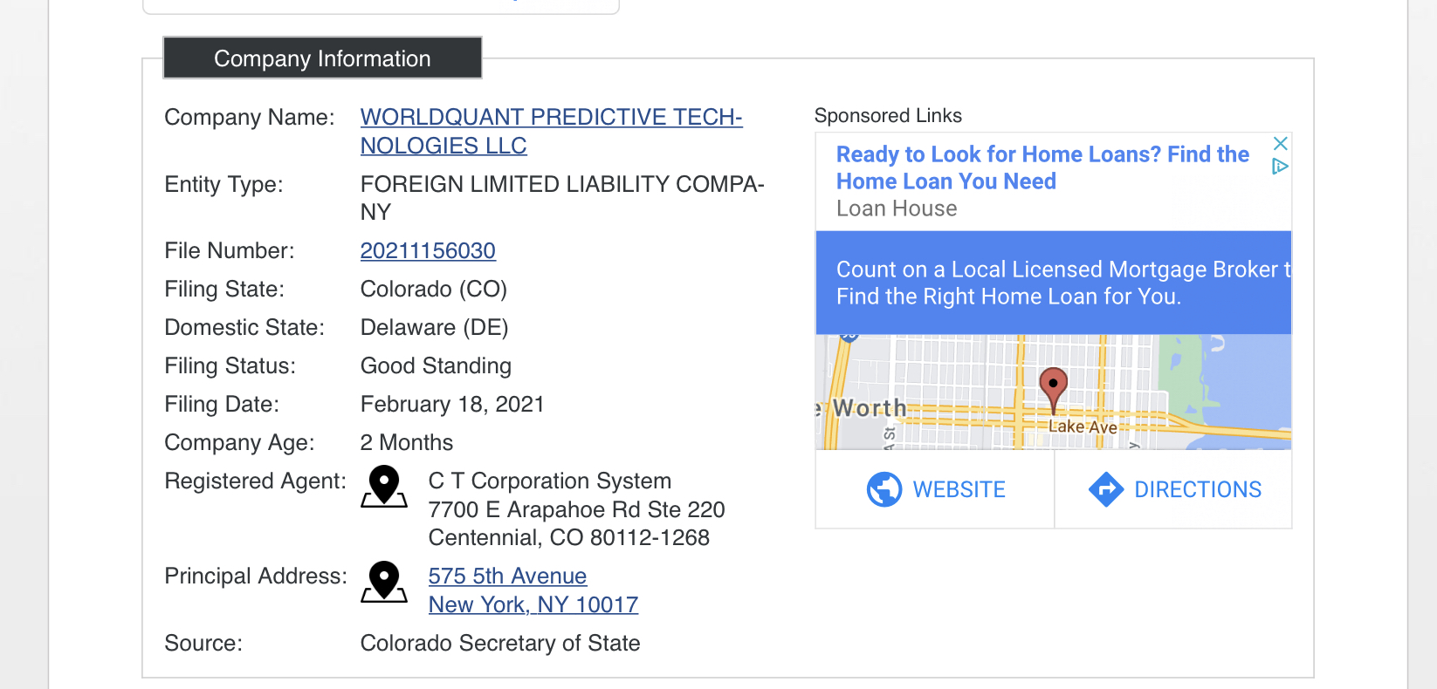Click the 'Principal Address:' label
Screen dimensions: 1437x689
(255, 576)
